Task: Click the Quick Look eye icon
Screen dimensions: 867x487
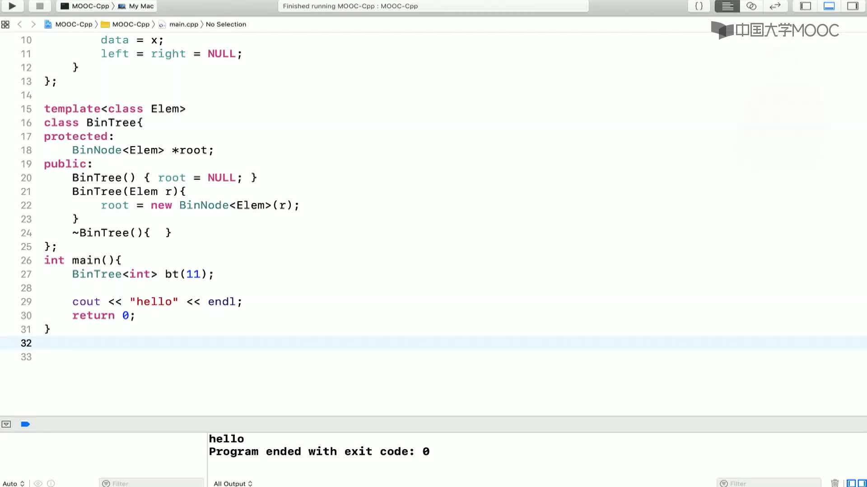Action: click(38, 483)
